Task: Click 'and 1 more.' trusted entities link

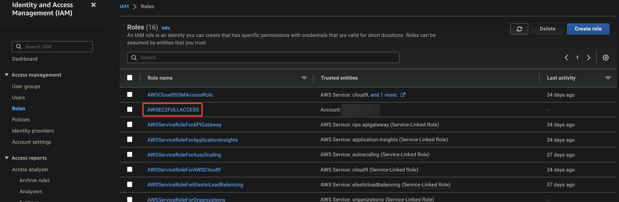Action: tap(384, 95)
